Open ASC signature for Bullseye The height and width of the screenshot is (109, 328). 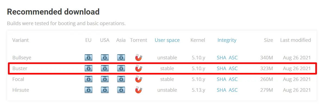233,57
